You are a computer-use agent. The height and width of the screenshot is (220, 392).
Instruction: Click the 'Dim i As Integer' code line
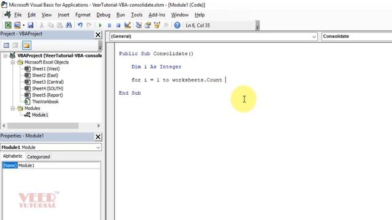[x=156, y=67]
